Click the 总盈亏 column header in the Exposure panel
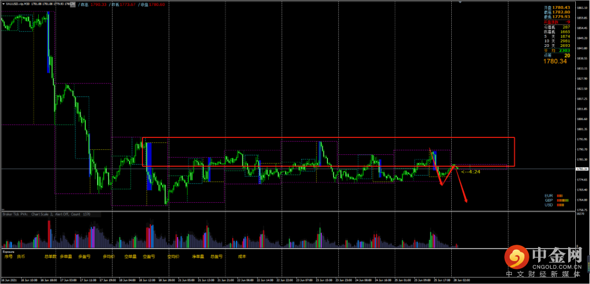 (216, 257)
